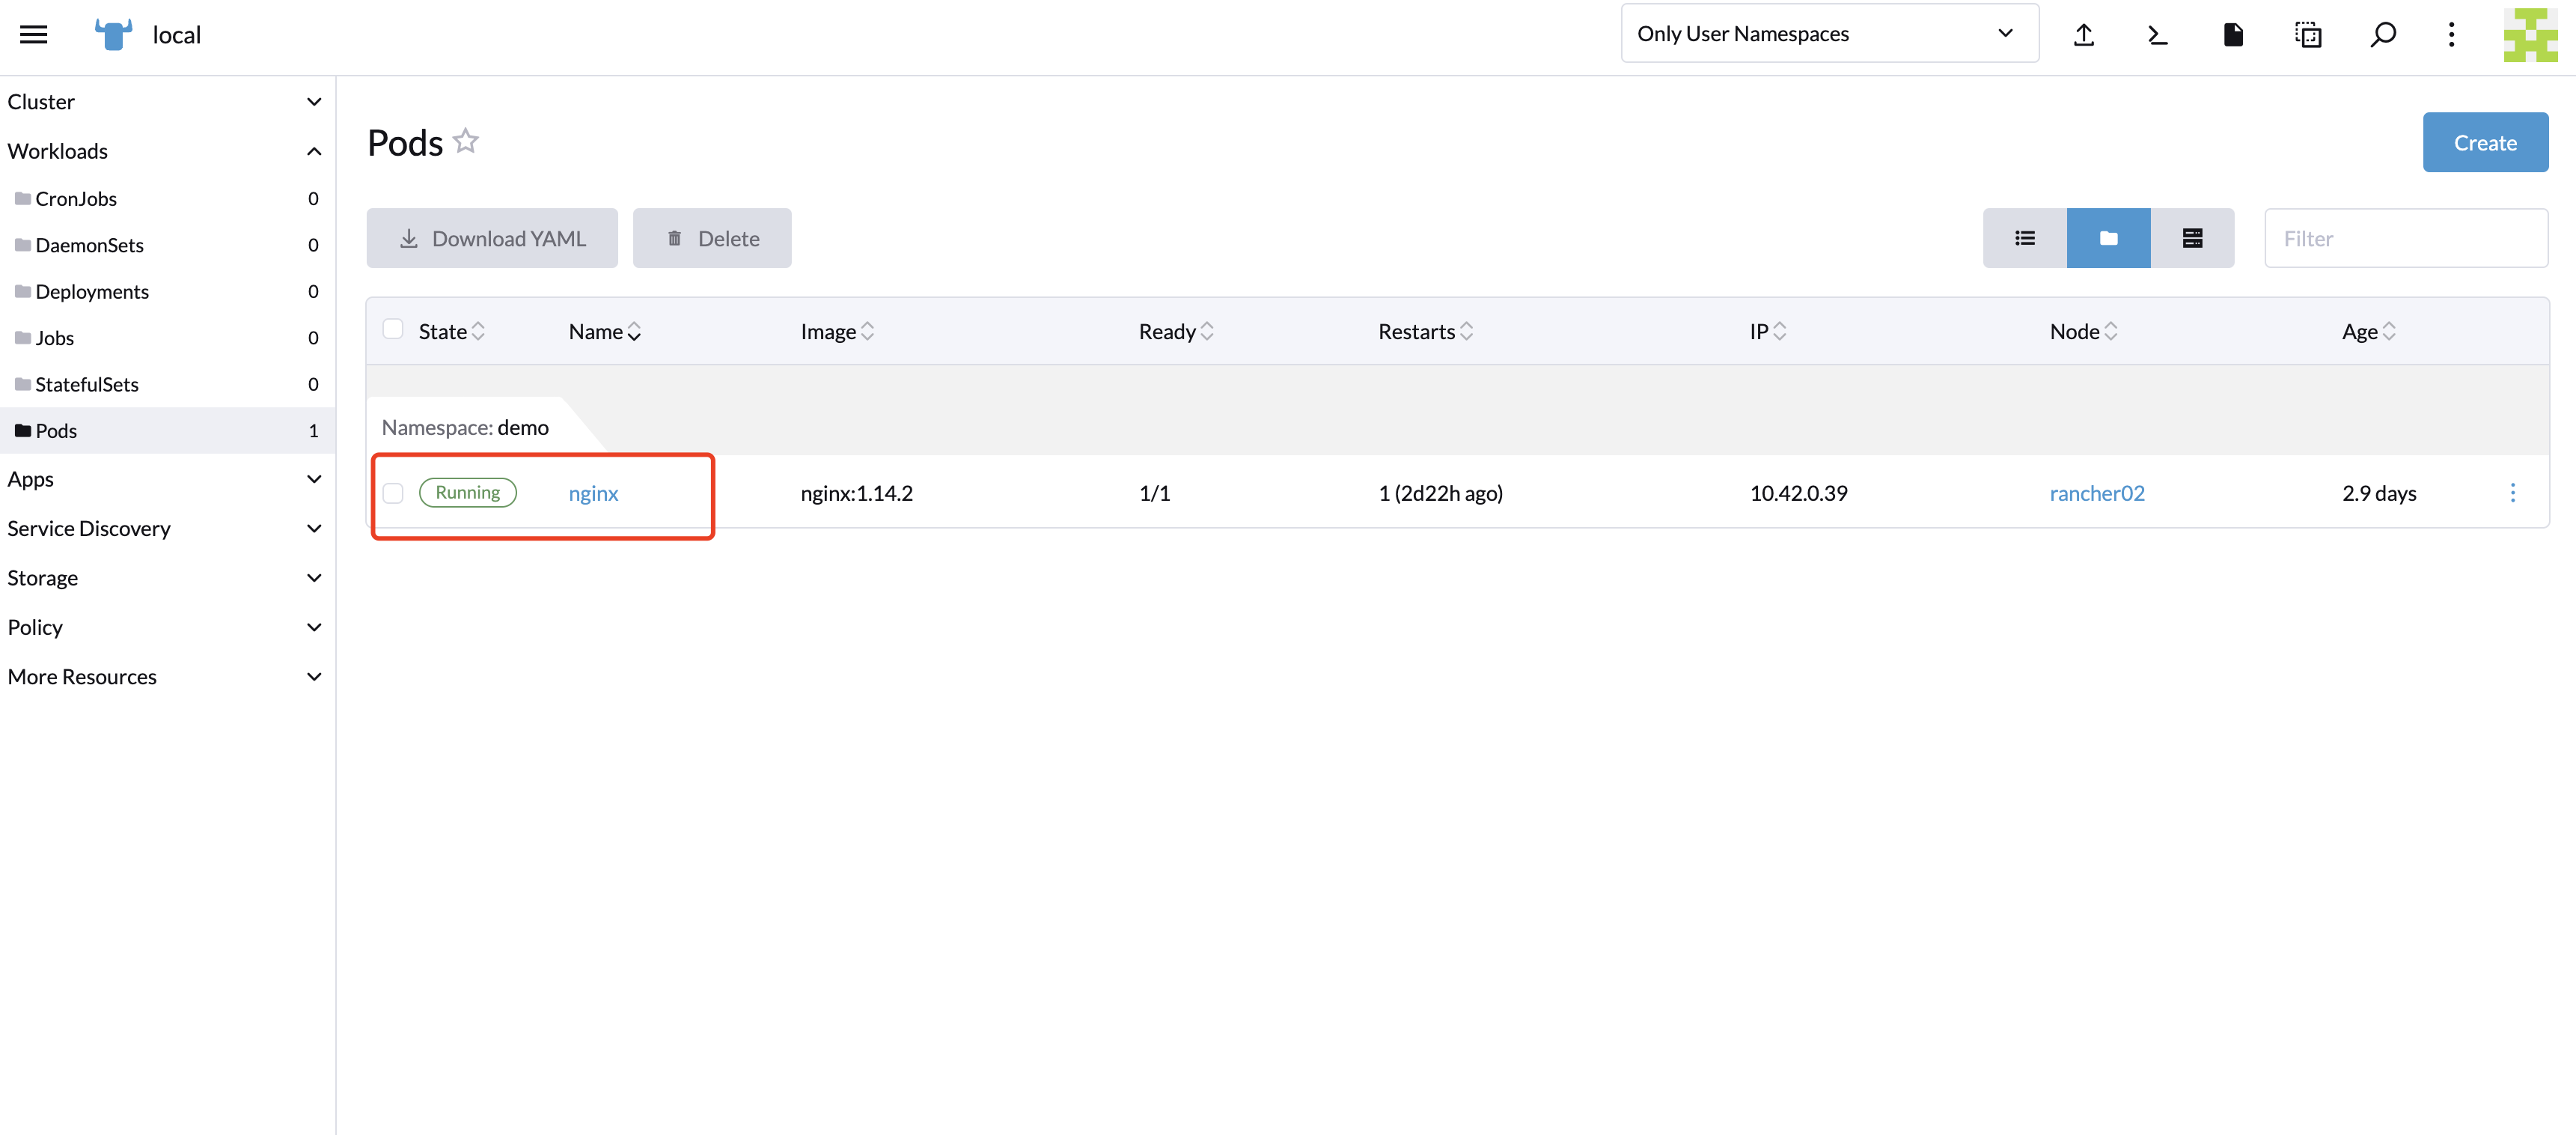Open the kubectl shell terminal
Viewport: 2576px width, 1135px height.
pos(2157,34)
